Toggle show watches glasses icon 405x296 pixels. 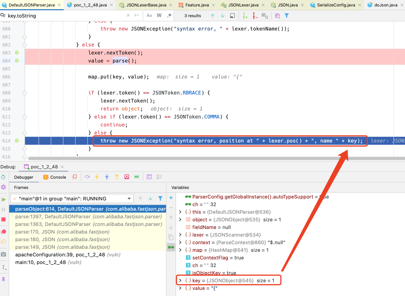click(x=171, y=247)
